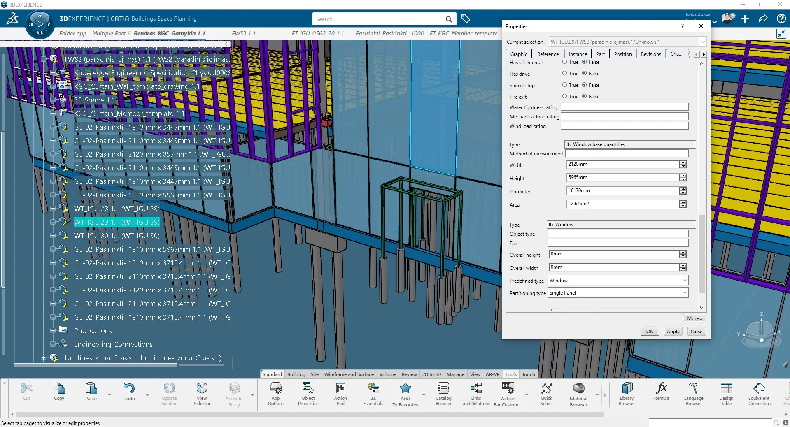Open the Formula editor
Screen dimensions: 790x427
(661, 393)
